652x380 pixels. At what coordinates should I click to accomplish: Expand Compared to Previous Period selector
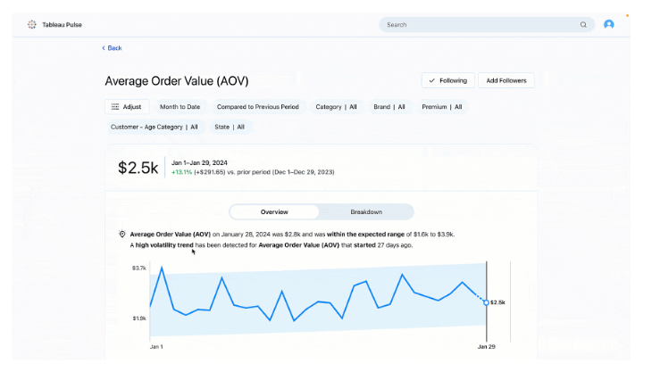[257, 107]
